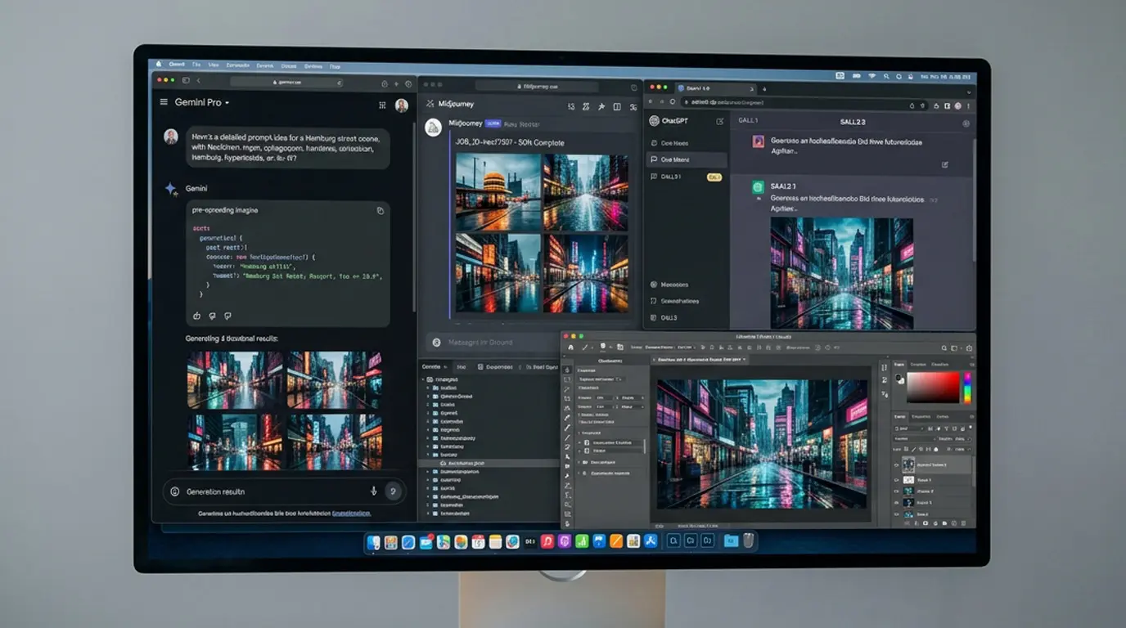1126x628 pixels.
Task: Toggle visibility eye of second Photoshop layer
Action: [x=897, y=480]
